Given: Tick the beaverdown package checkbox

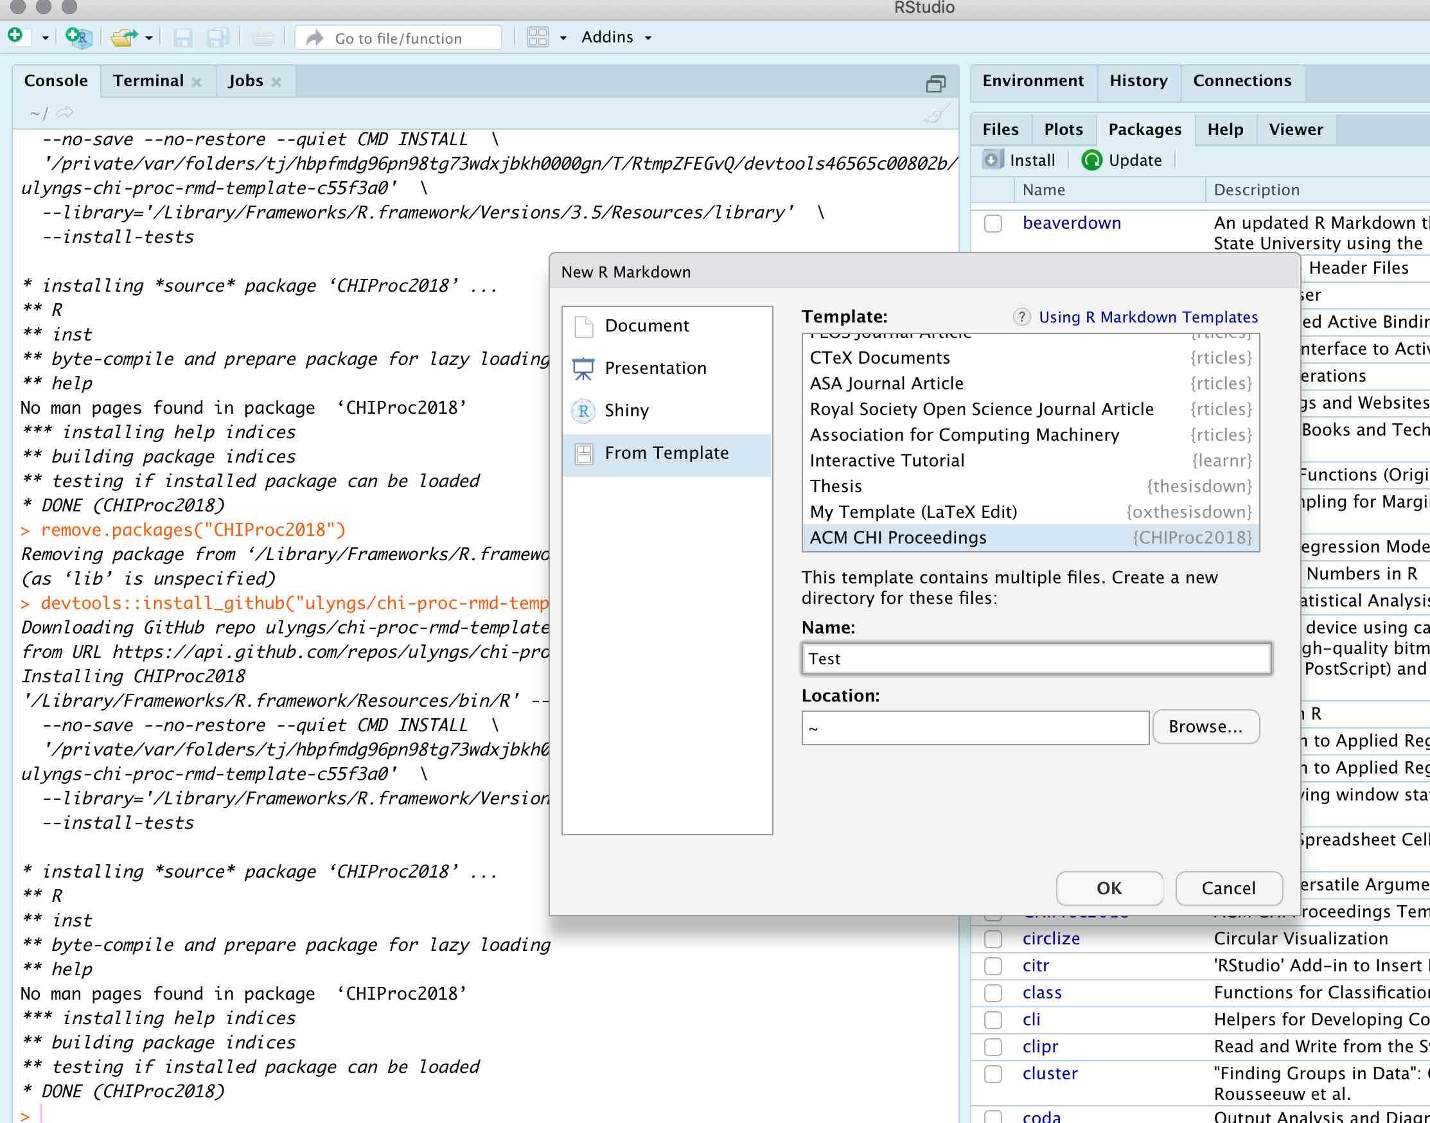Looking at the screenshot, I should point(993,224).
